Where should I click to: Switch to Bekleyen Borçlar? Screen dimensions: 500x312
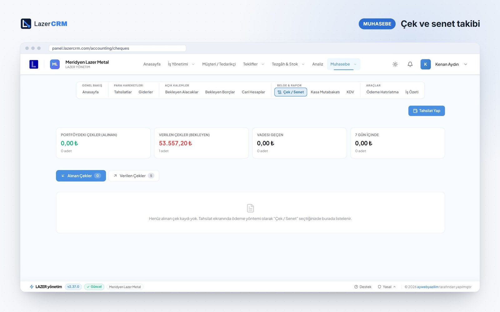[220, 92]
